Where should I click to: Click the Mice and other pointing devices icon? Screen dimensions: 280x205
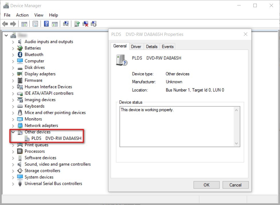click(x=20, y=113)
